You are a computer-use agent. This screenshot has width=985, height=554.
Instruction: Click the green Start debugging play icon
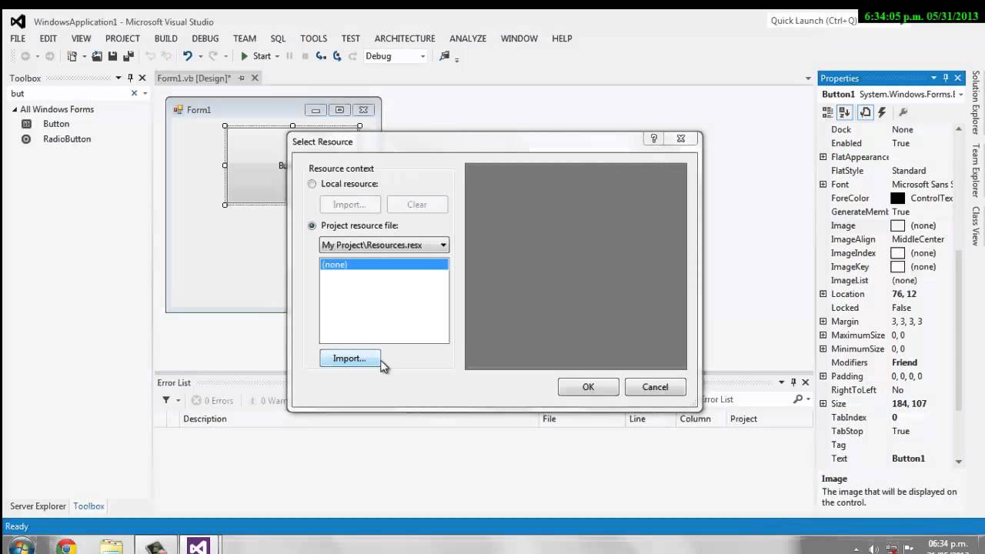point(244,56)
